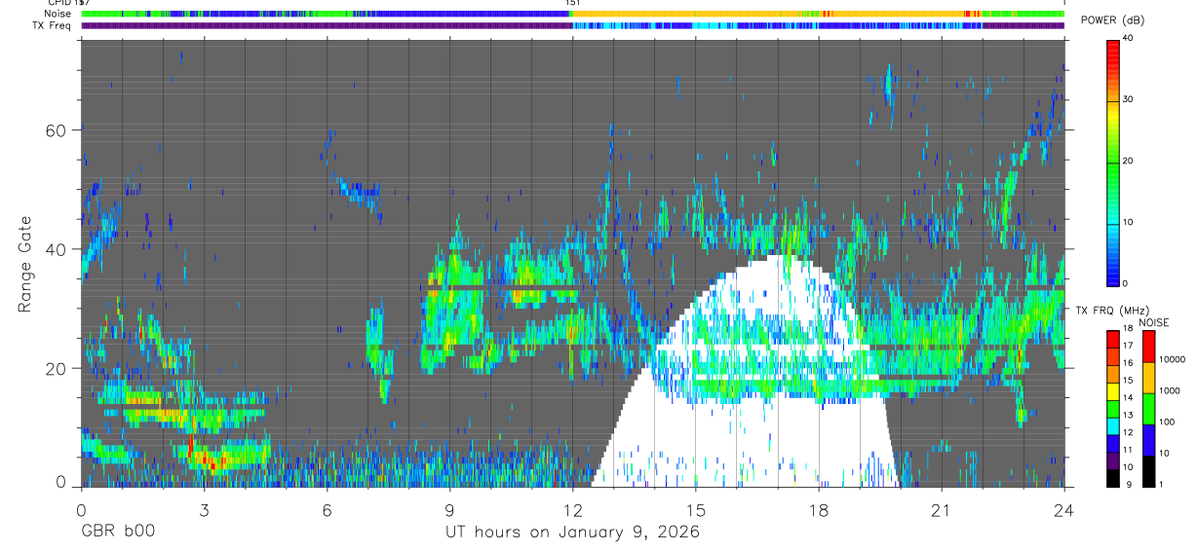
Task: Click the '1000' label on NOISE legend
Action: [1170, 390]
